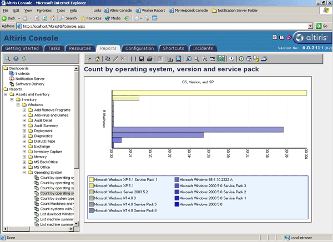Click the Go button
The height and width of the screenshot is (242, 333).
(x=322, y=26)
